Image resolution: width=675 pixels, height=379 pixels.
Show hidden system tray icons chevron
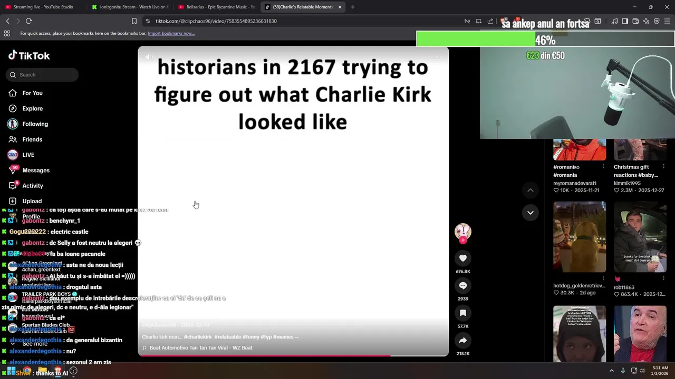coord(611,371)
